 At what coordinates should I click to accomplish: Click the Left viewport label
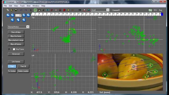pos(33,55)
